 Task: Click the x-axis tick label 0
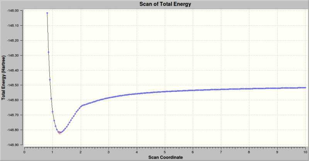click(x=24, y=152)
